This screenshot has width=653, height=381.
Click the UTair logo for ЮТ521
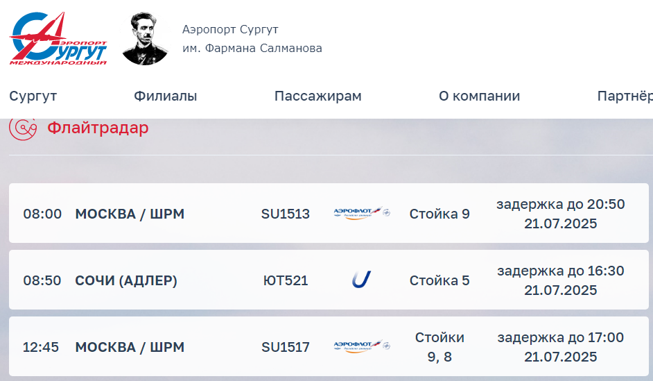point(361,280)
